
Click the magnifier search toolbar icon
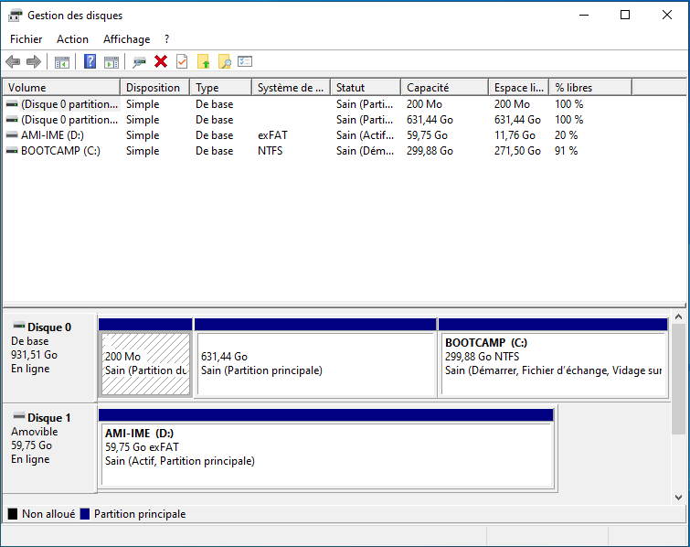[x=224, y=61]
